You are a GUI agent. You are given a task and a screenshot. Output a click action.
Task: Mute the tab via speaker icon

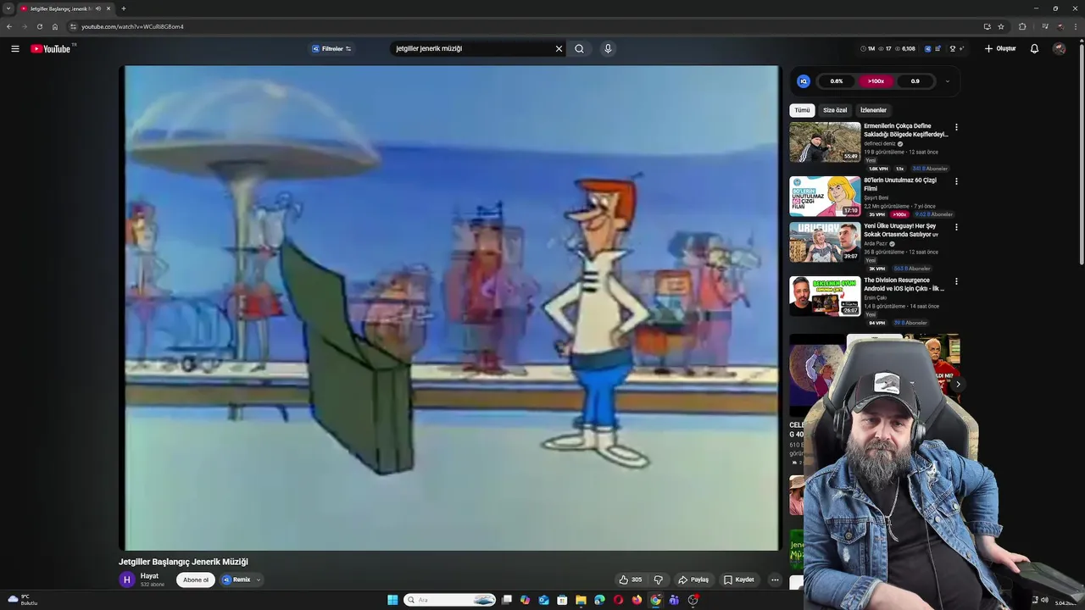point(98,8)
